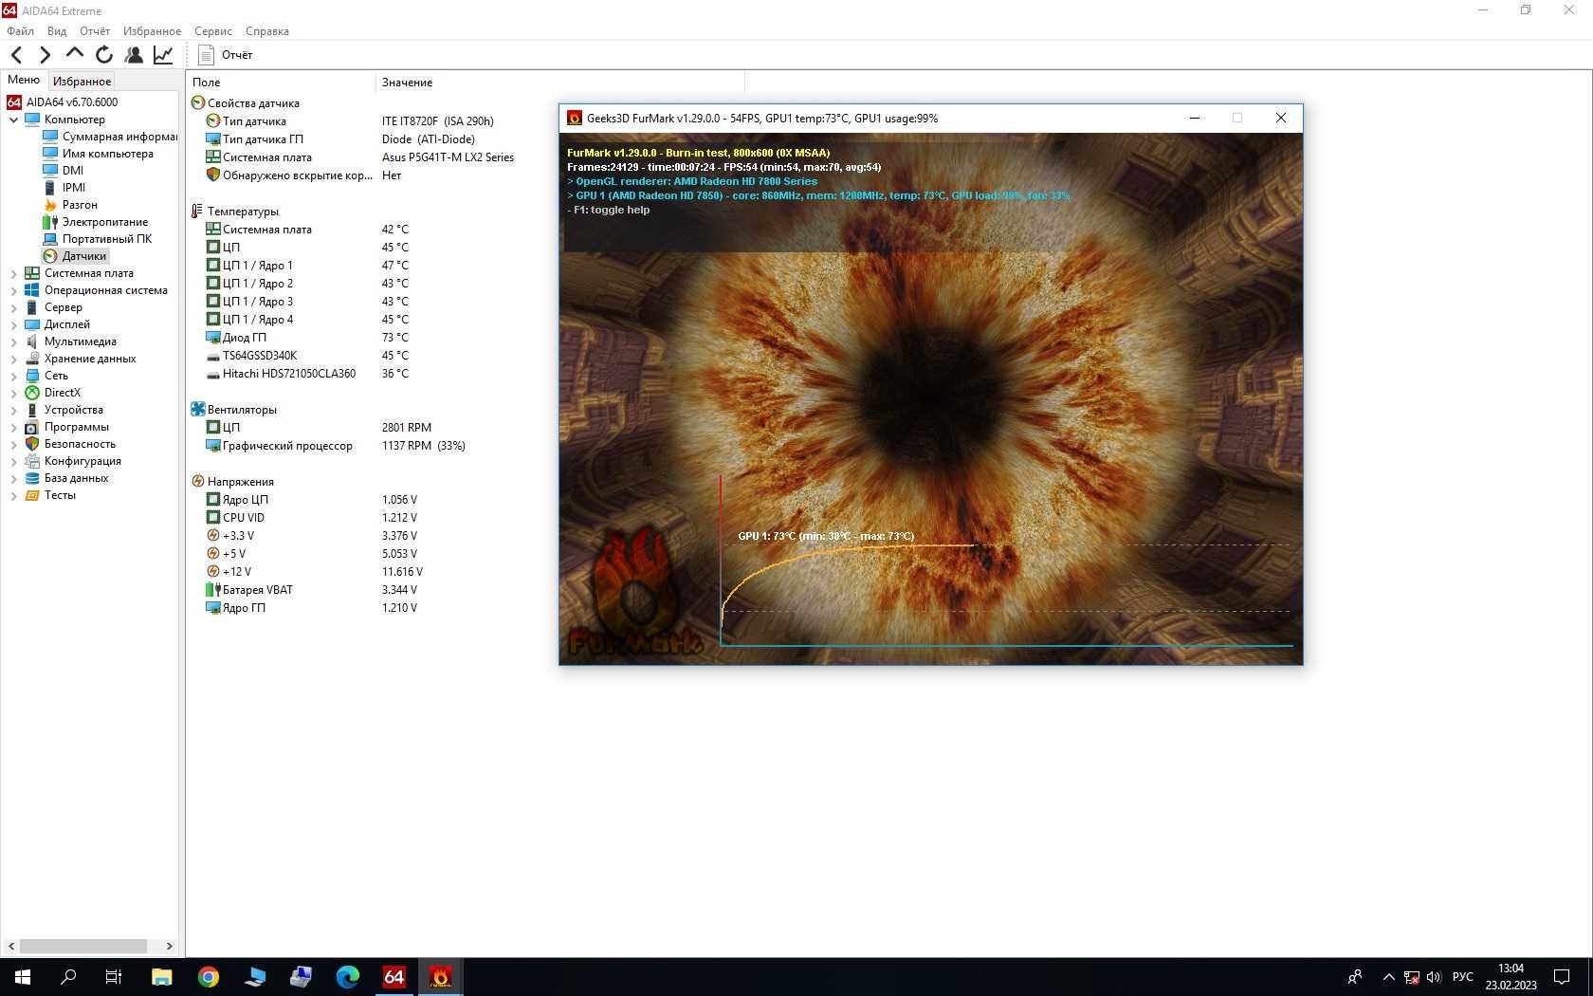Expand the Мультимедиа tree node
Screen dimensions: 1593x996
[13, 341]
